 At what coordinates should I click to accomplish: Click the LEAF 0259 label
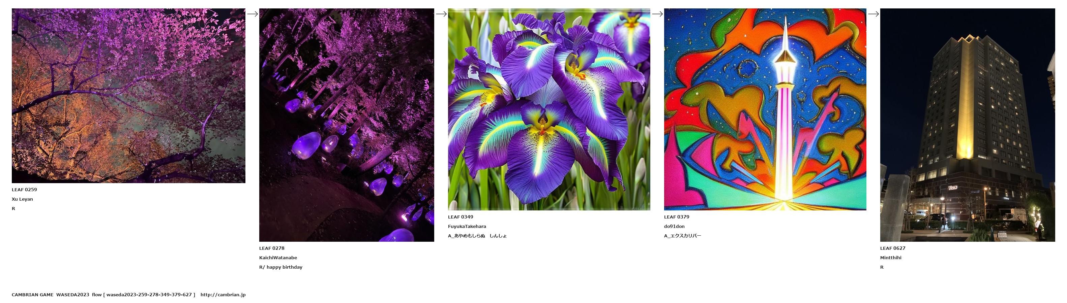coord(24,190)
